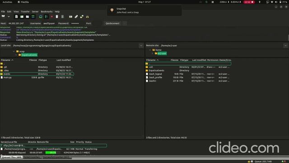Toggle transfer queue display icon
Viewport: 289px width, 163px height.
point(33,17)
